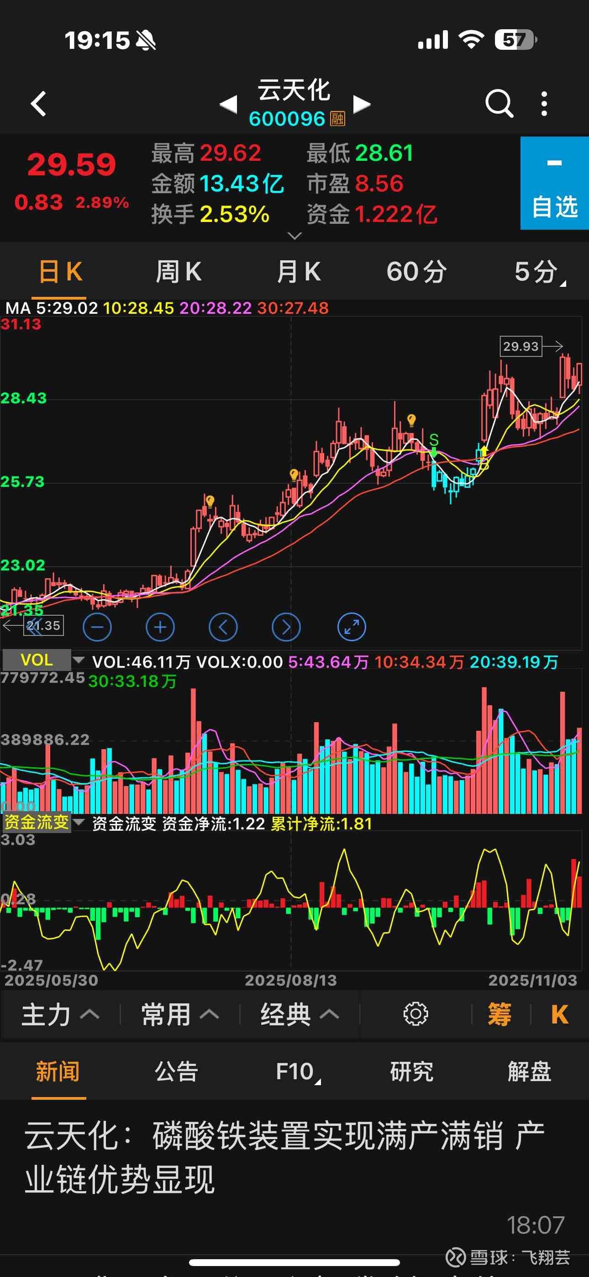Tap the 资金净流:1.22 readout
Image resolution: width=589 pixels, height=1277 pixels.
[x=213, y=824]
